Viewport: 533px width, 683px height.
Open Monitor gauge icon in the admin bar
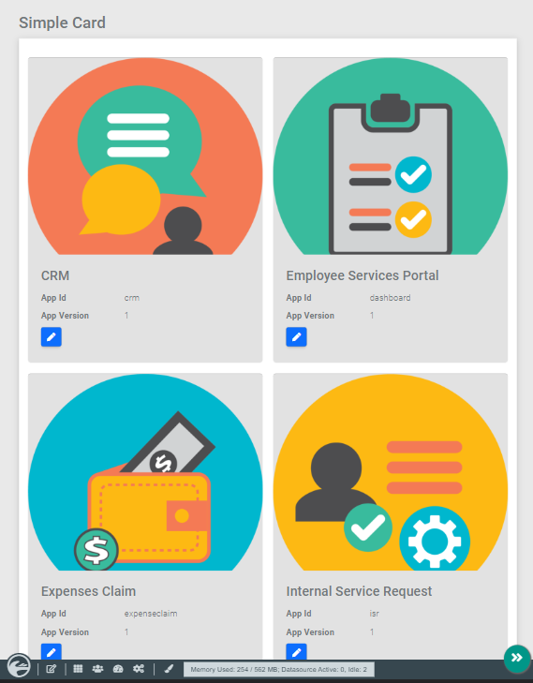coord(118,669)
